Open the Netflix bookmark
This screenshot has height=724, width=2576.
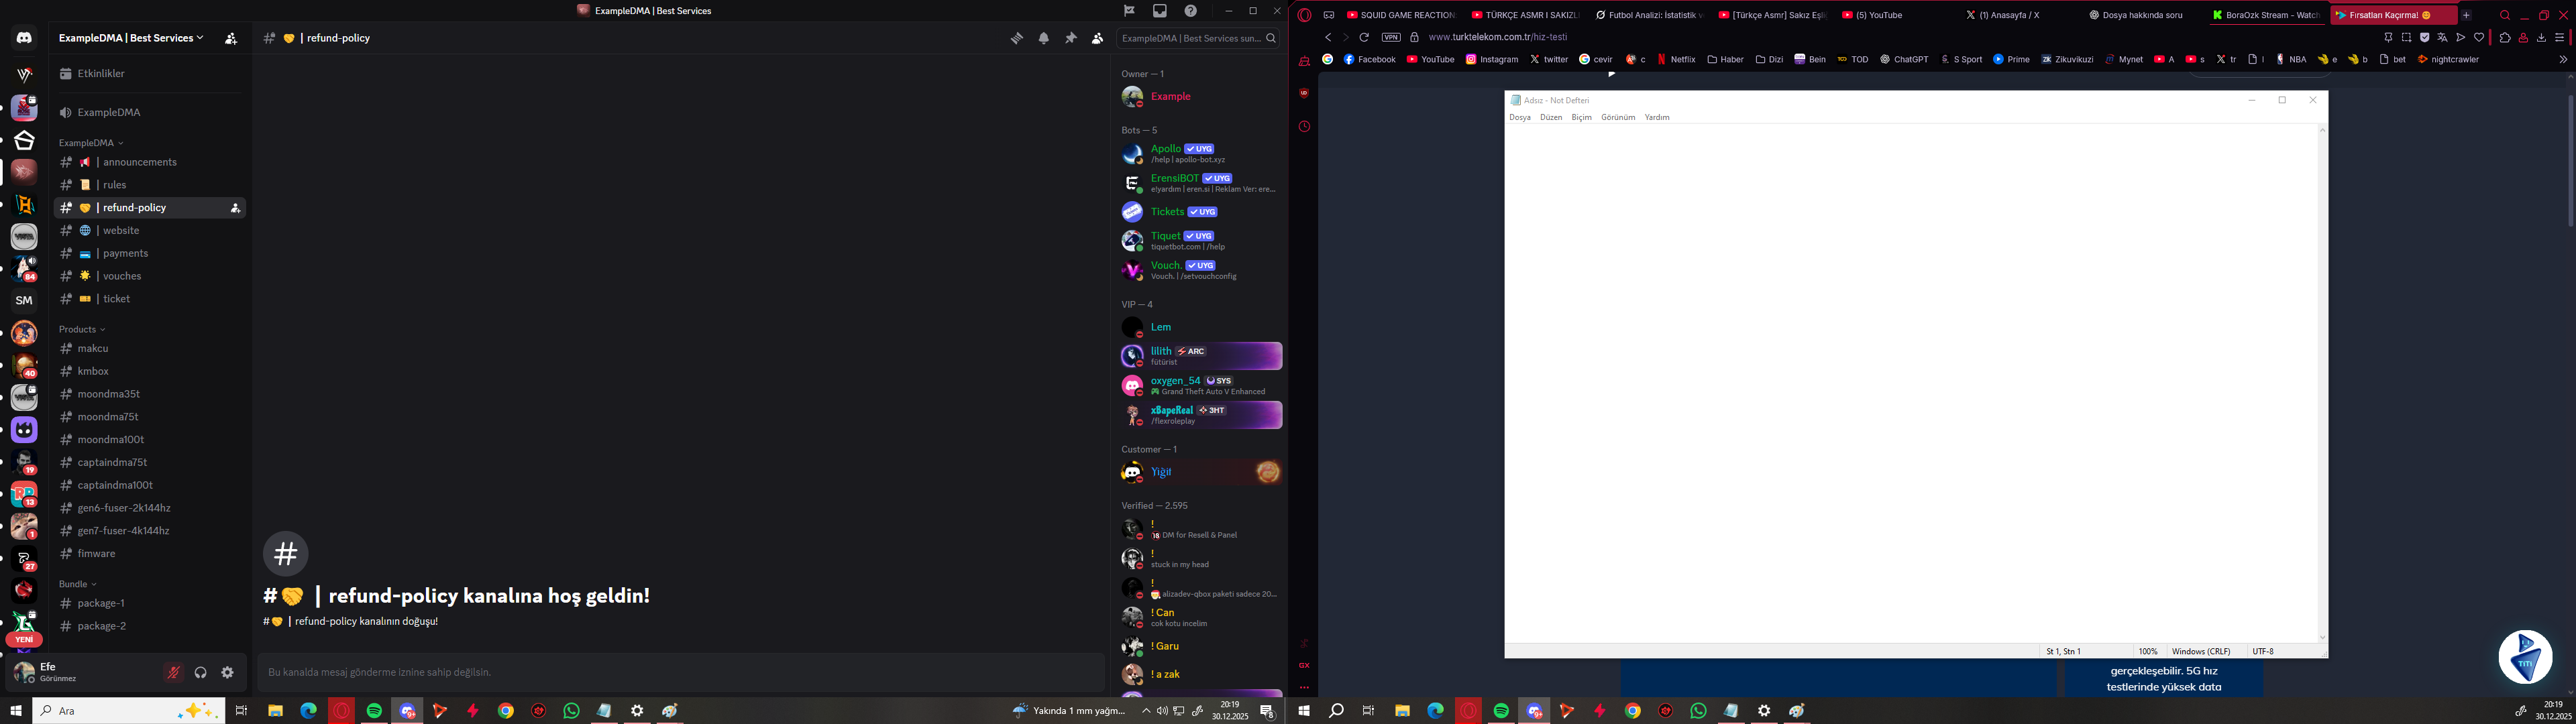click(x=1677, y=59)
